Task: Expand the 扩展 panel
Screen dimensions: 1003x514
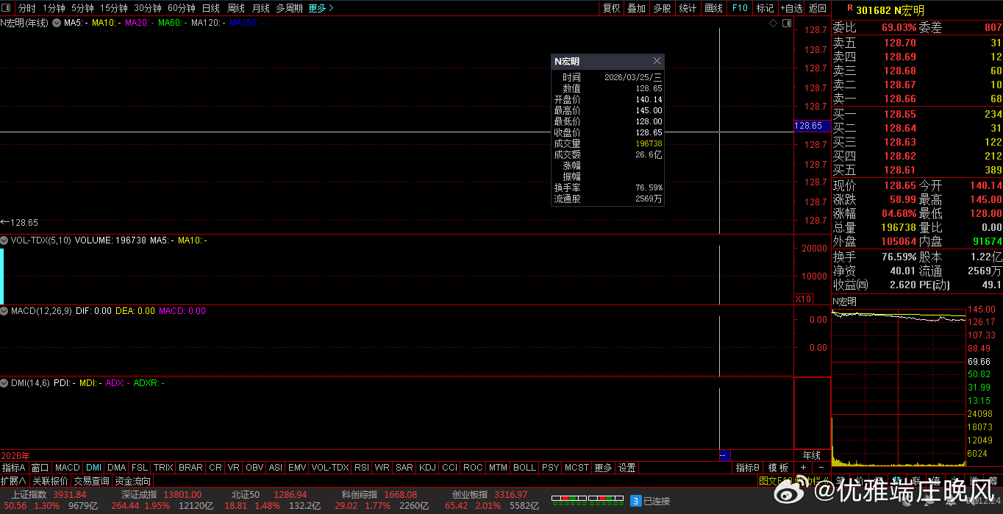Action: [x=13, y=481]
